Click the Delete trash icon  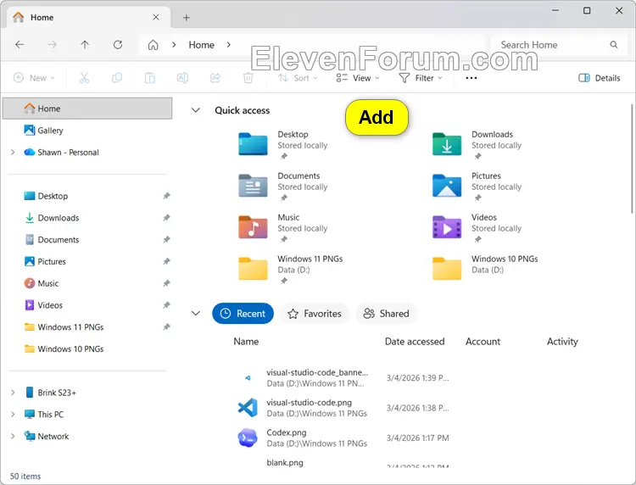pos(248,78)
